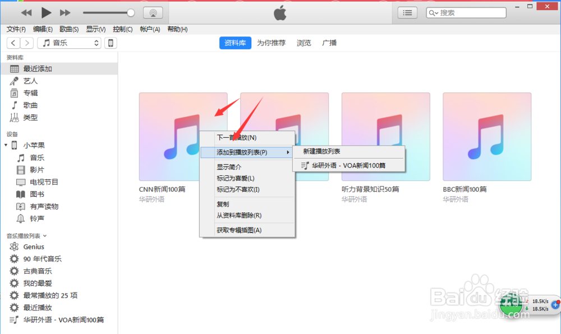The width and height of the screenshot is (561, 334).
Task: Go back with the left navigation arrow
Action: pos(13,43)
